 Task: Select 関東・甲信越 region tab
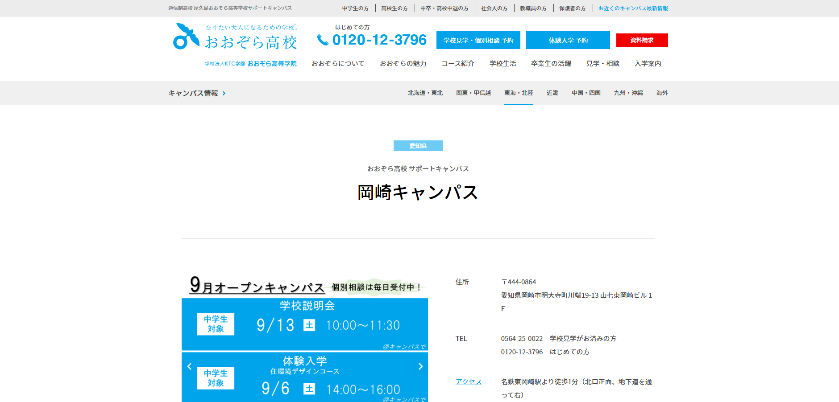tap(473, 93)
